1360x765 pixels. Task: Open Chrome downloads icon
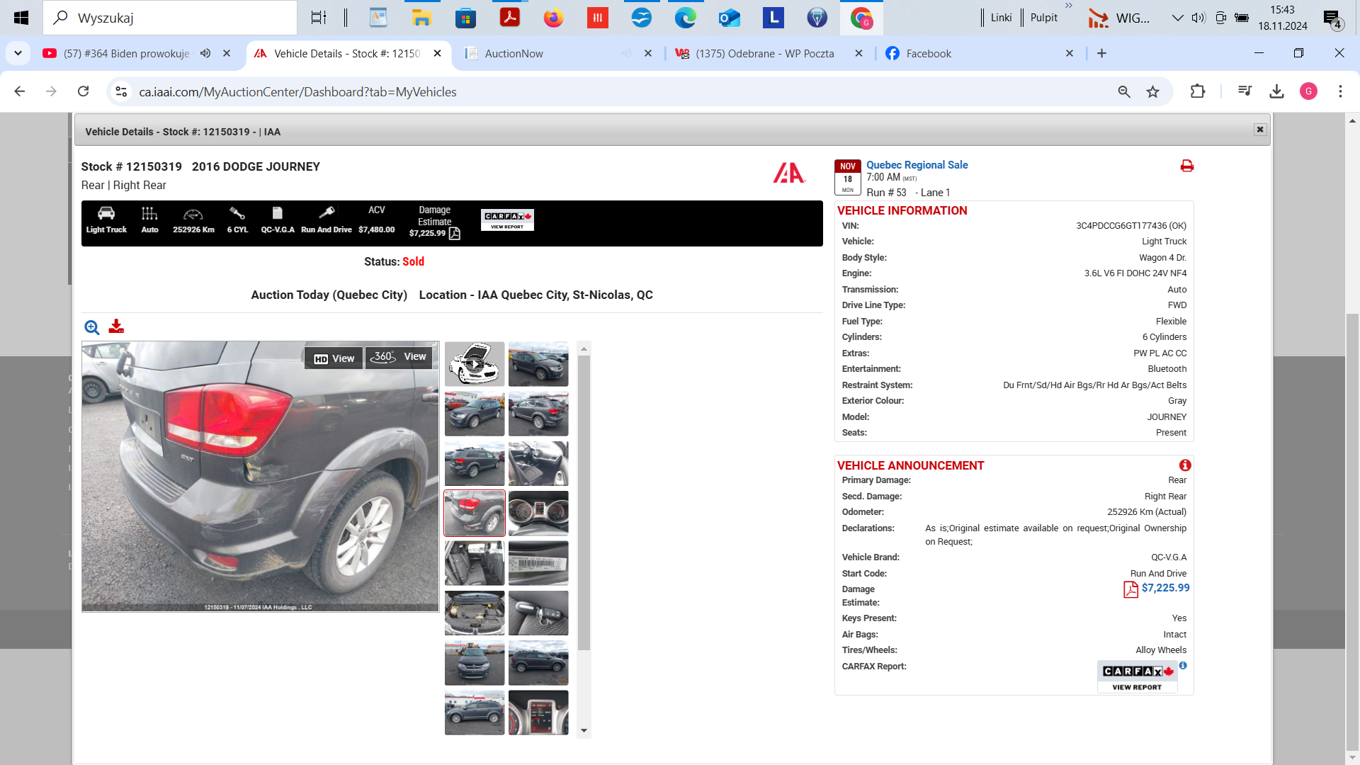pyautogui.click(x=1276, y=91)
